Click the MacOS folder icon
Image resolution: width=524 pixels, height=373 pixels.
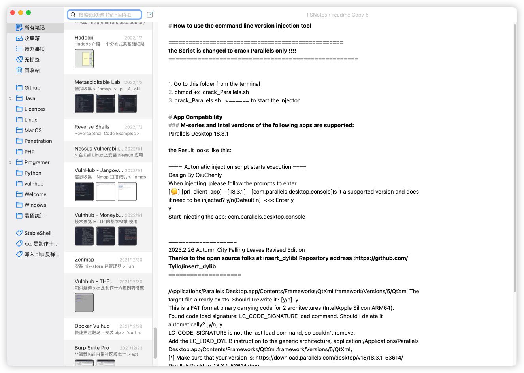pos(19,130)
